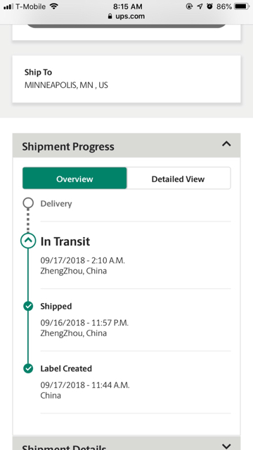
Task: Tap the In Transit chevron circle icon
Action: [x=28, y=240]
